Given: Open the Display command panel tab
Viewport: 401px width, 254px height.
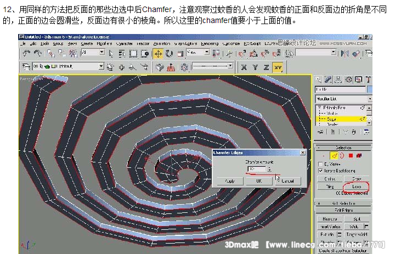Looking at the screenshot, I should [358, 80].
